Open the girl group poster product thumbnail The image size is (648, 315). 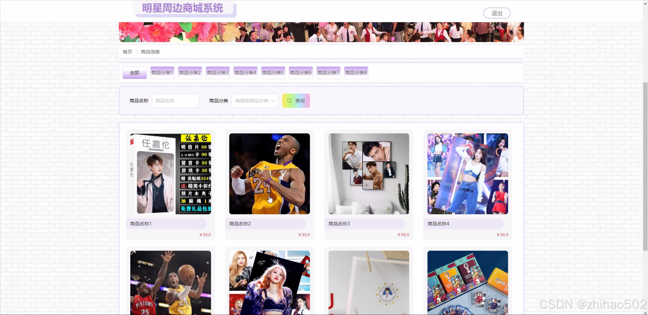(x=467, y=174)
